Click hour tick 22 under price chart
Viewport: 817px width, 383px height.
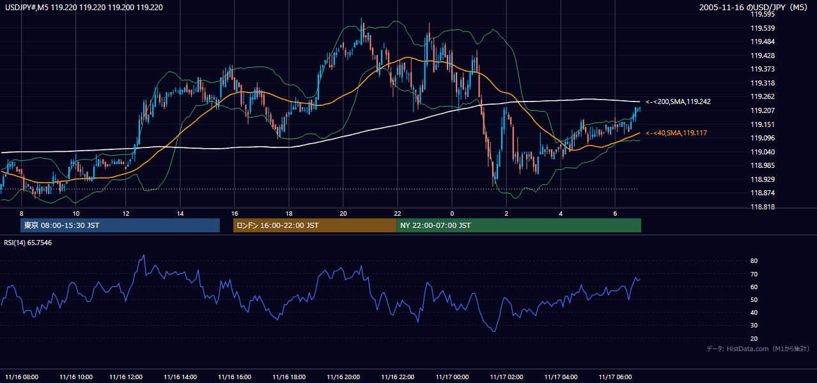coord(398,213)
